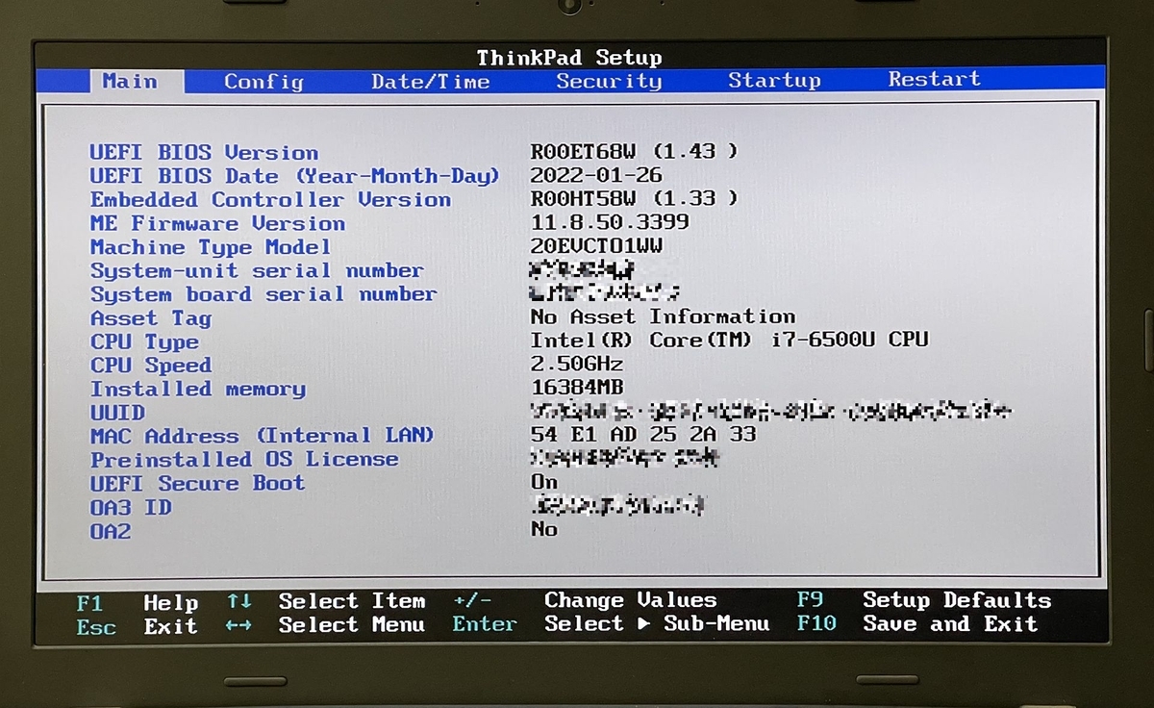Viewport: 1154px width, 708px height.
Task: Click Embedded Controller Version label
Action: coord(270,200)
